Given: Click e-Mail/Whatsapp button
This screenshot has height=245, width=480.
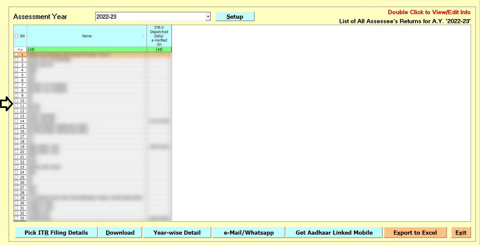Looking at the screenshot, I should click(x=249, y=233).
